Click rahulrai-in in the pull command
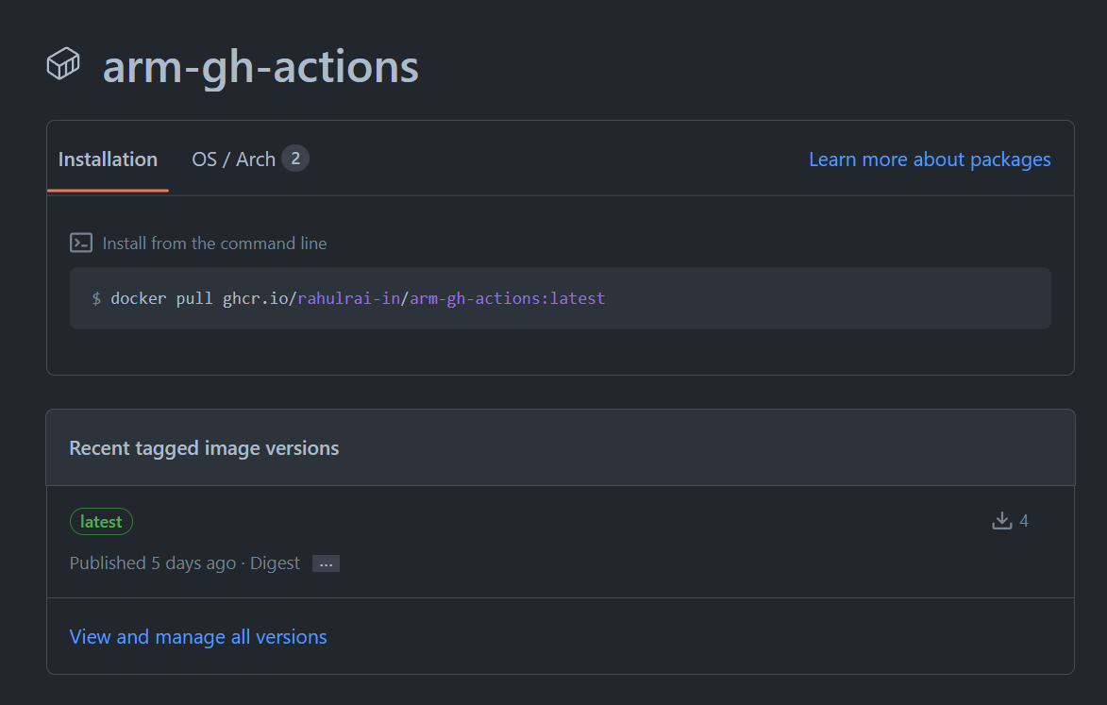Viewport: 1107px width, 705px height. [x=349, y=298]
